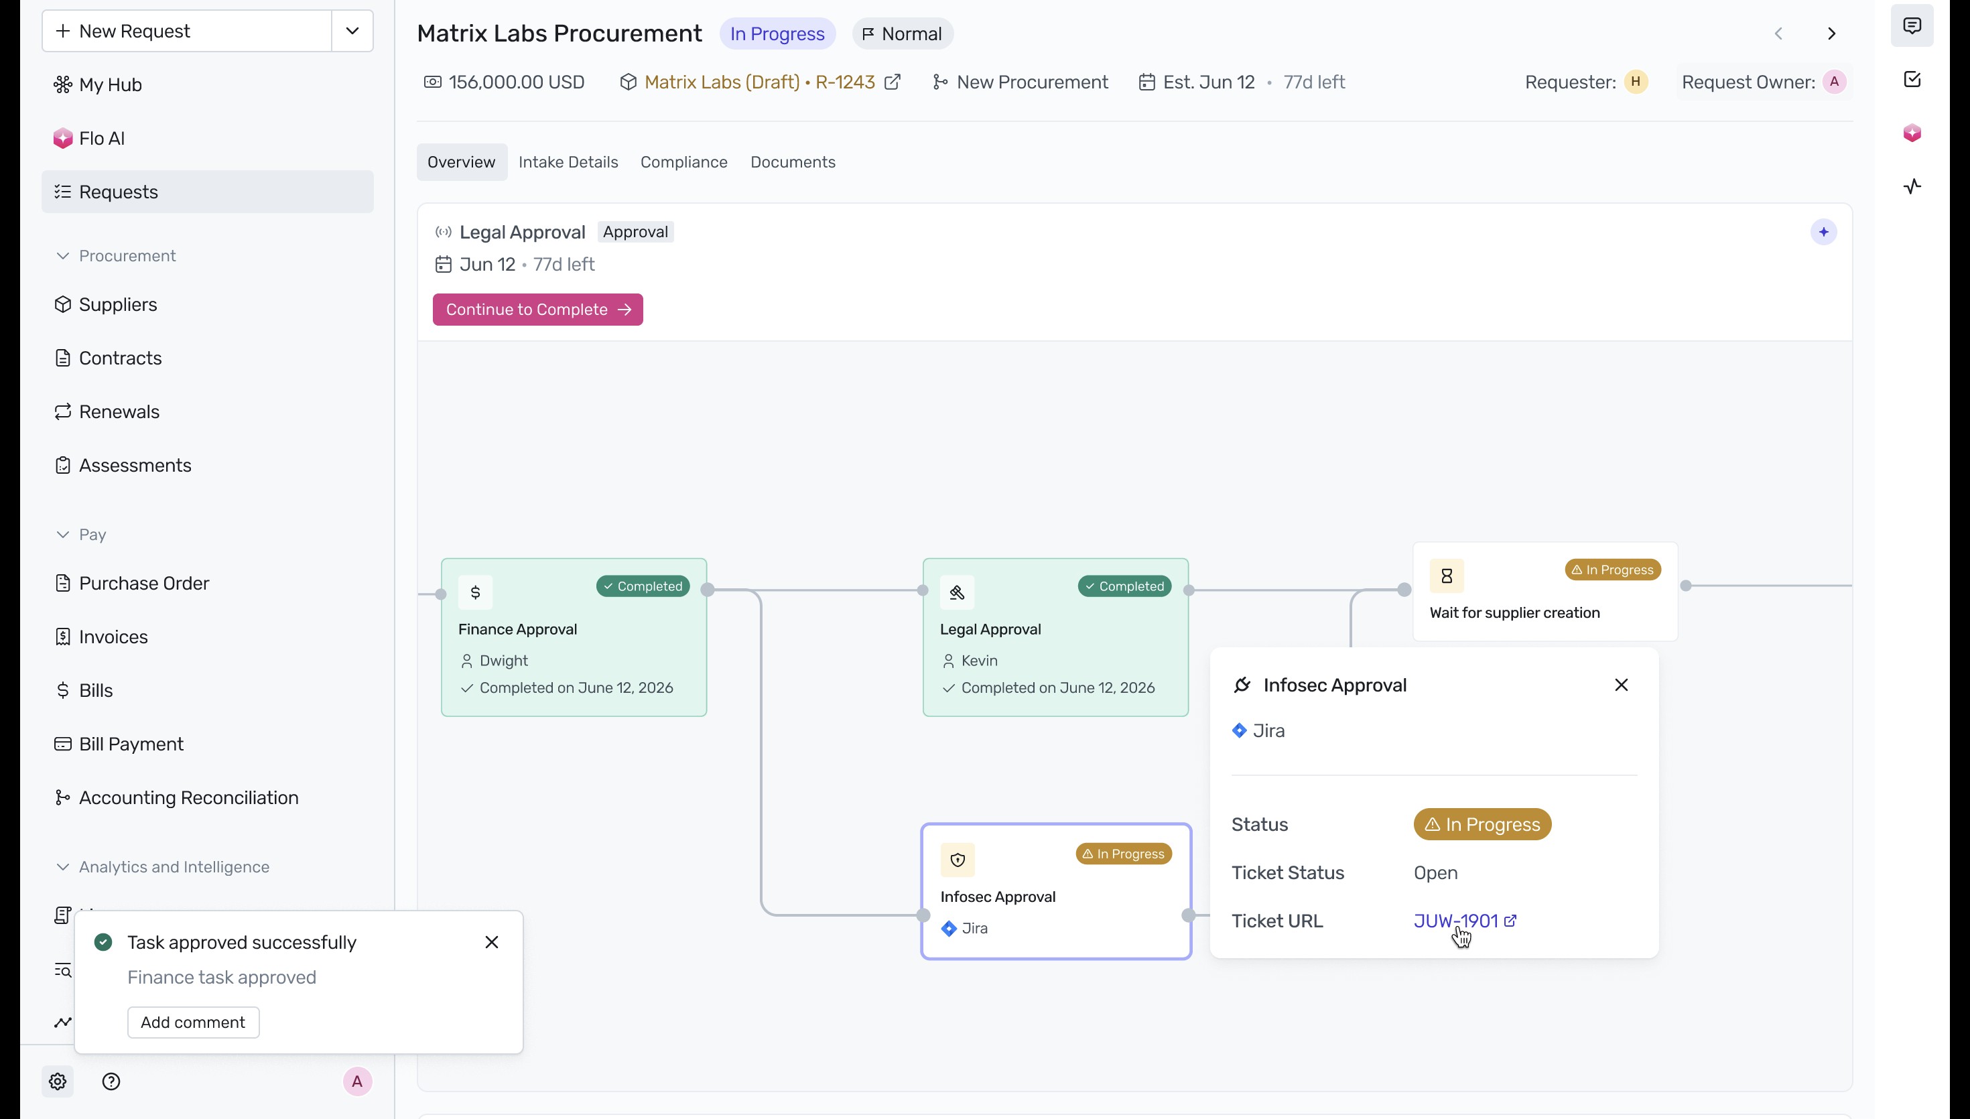Select Requests in the sidebar
Screen dimensions: 1970x1119
click(x=208, y=192)
